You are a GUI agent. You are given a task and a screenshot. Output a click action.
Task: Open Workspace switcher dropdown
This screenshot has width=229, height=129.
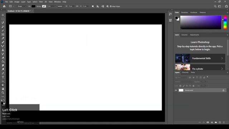220,6
